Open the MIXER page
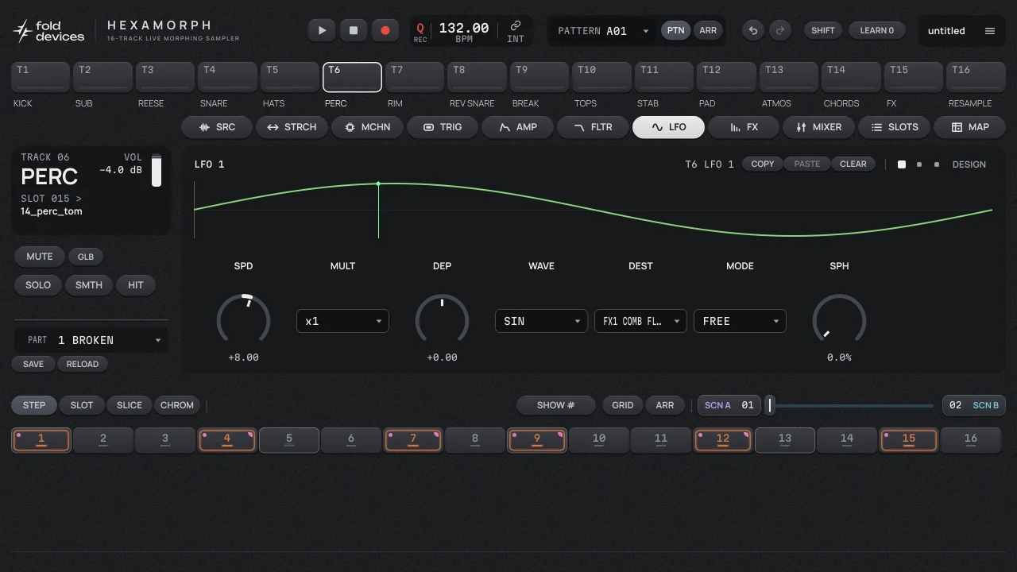Image resolution: width=1017 pixels, height=572 pixels. (818, 127)
